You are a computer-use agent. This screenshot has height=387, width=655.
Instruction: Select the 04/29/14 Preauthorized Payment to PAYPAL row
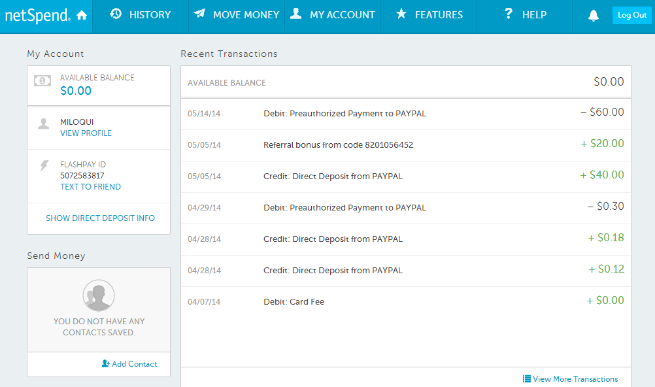pos(405,208)
